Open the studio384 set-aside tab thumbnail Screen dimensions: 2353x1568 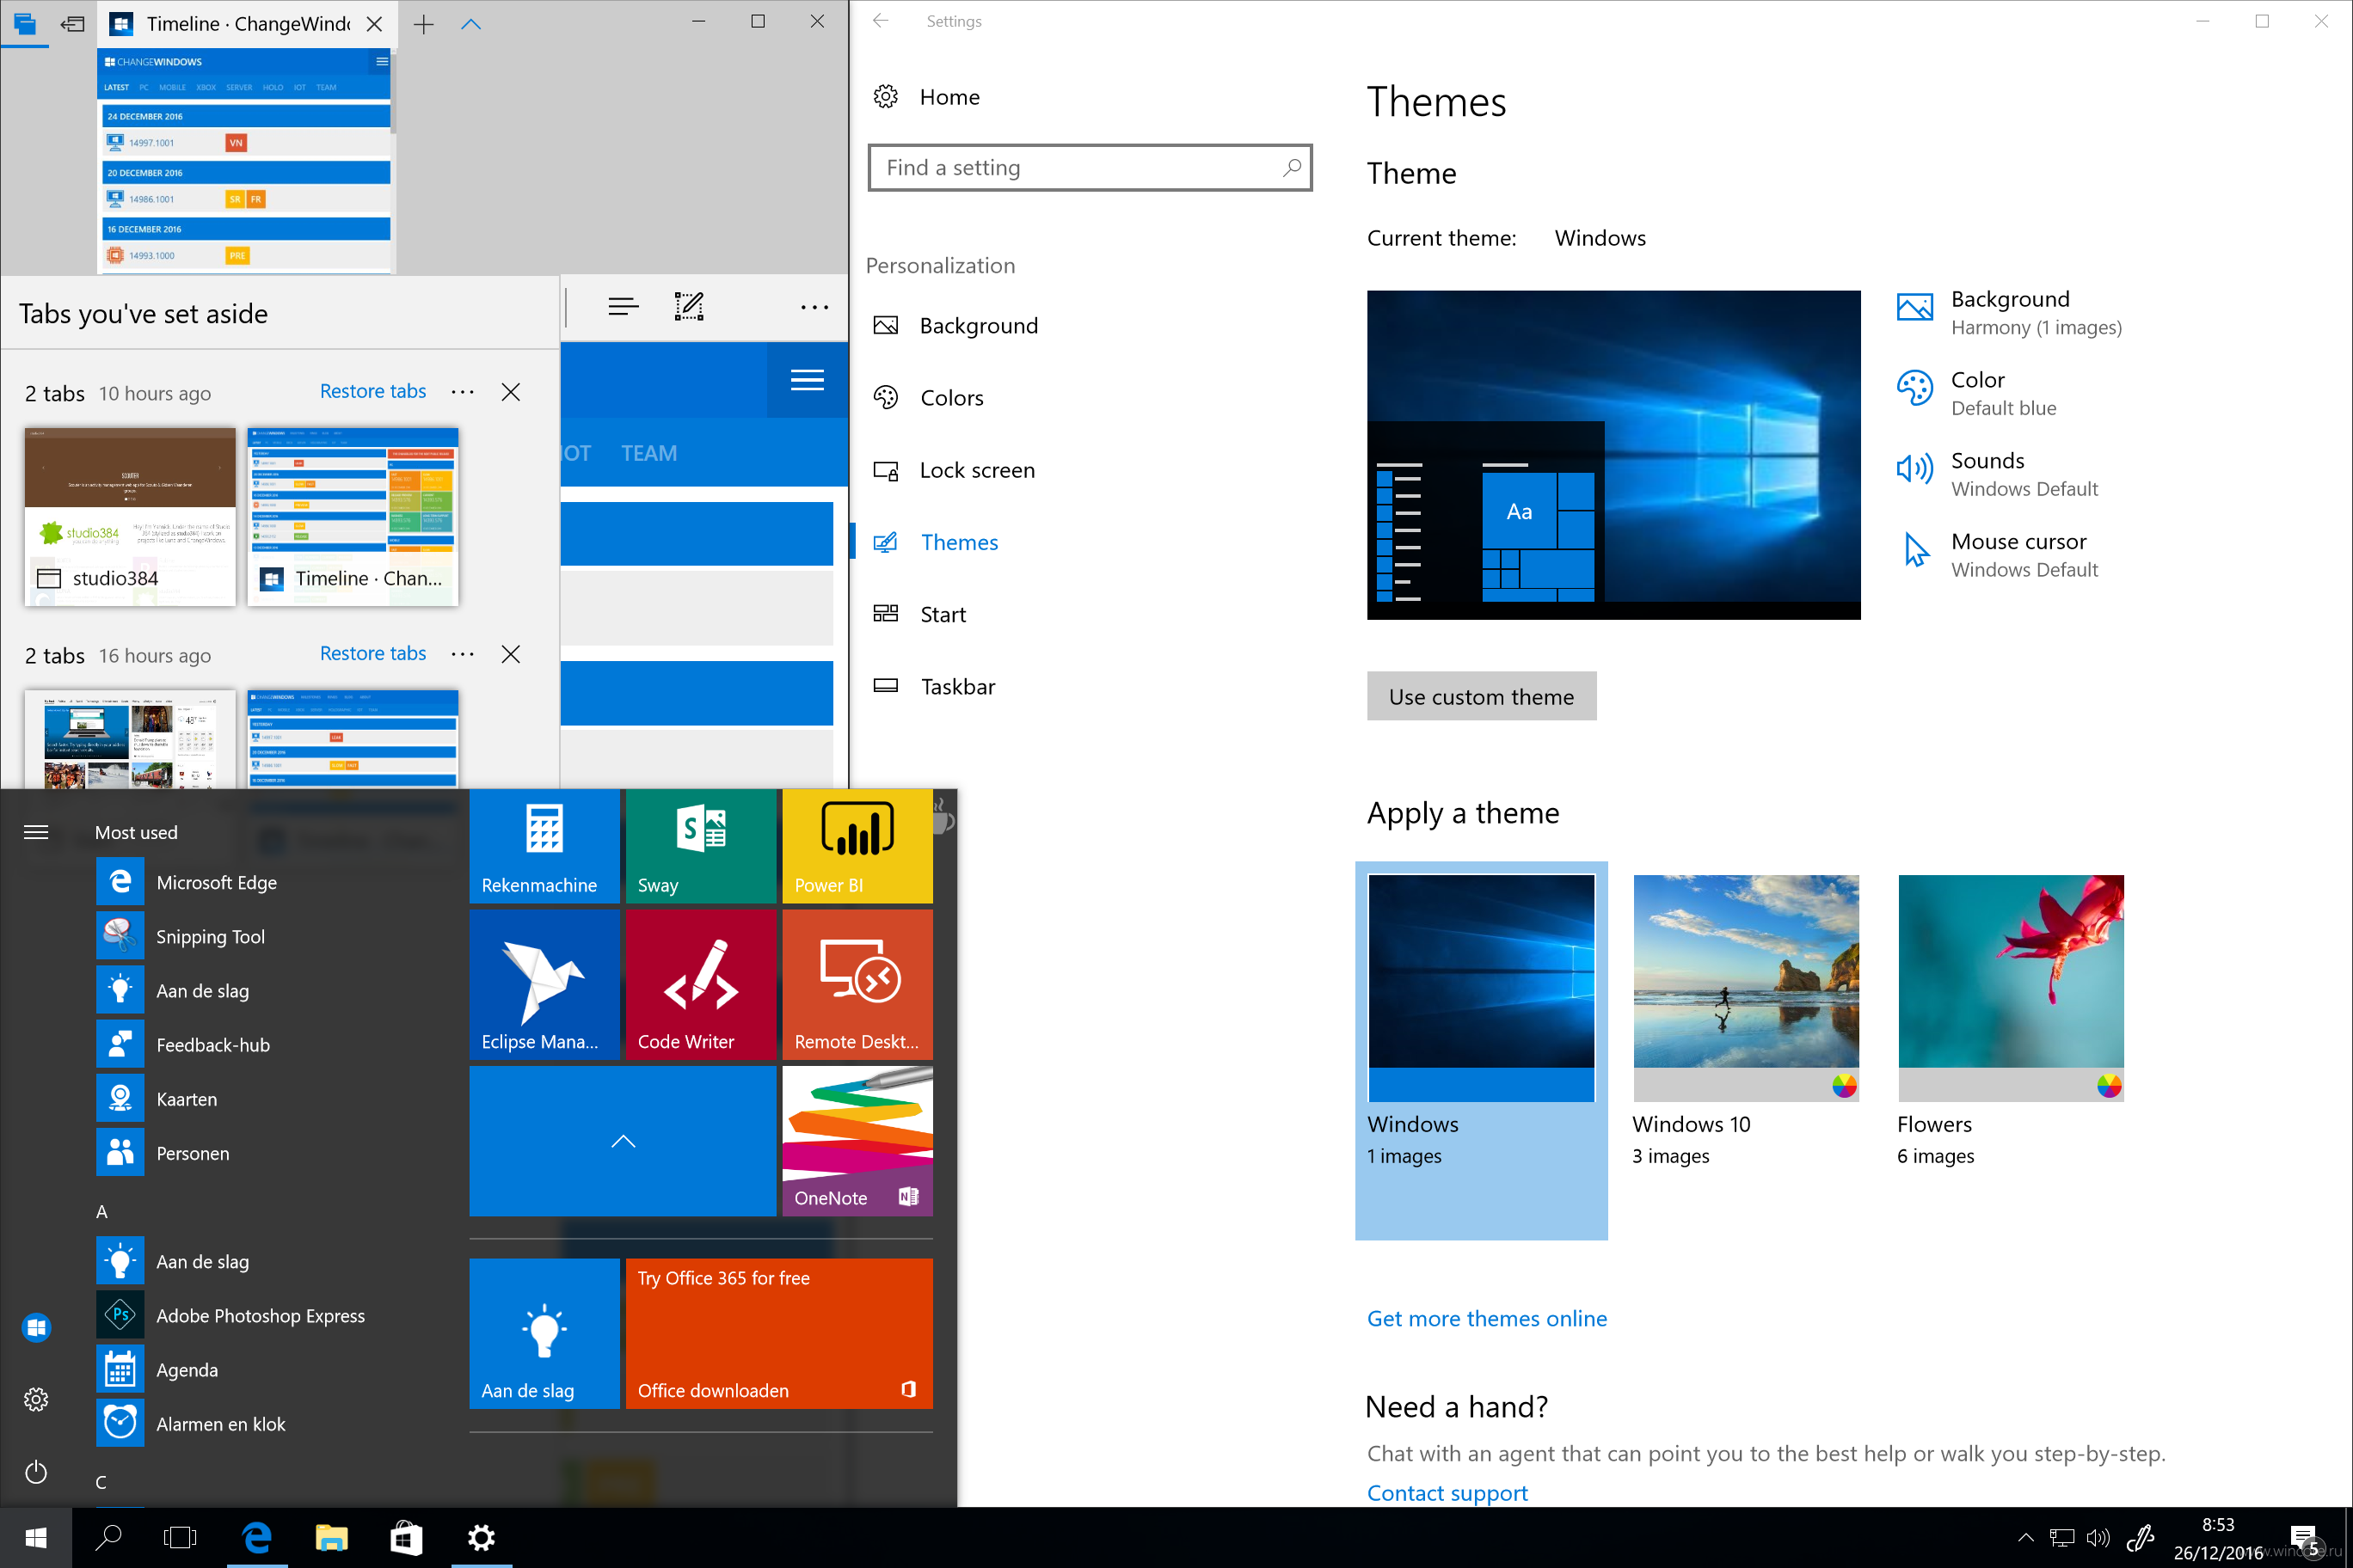[x=130, y=517]
